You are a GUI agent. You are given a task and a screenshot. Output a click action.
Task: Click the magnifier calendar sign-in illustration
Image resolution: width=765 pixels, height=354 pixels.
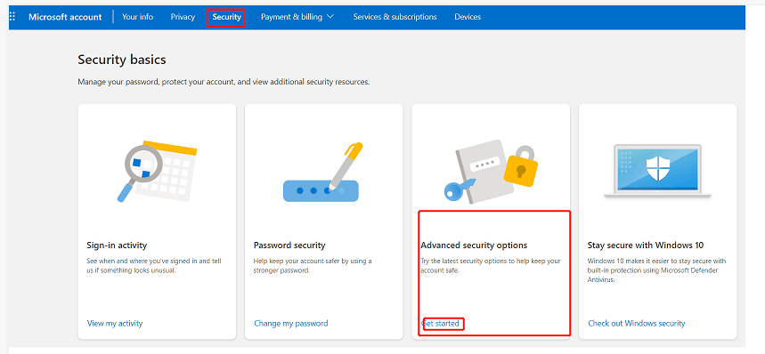(x=157, y=172)
